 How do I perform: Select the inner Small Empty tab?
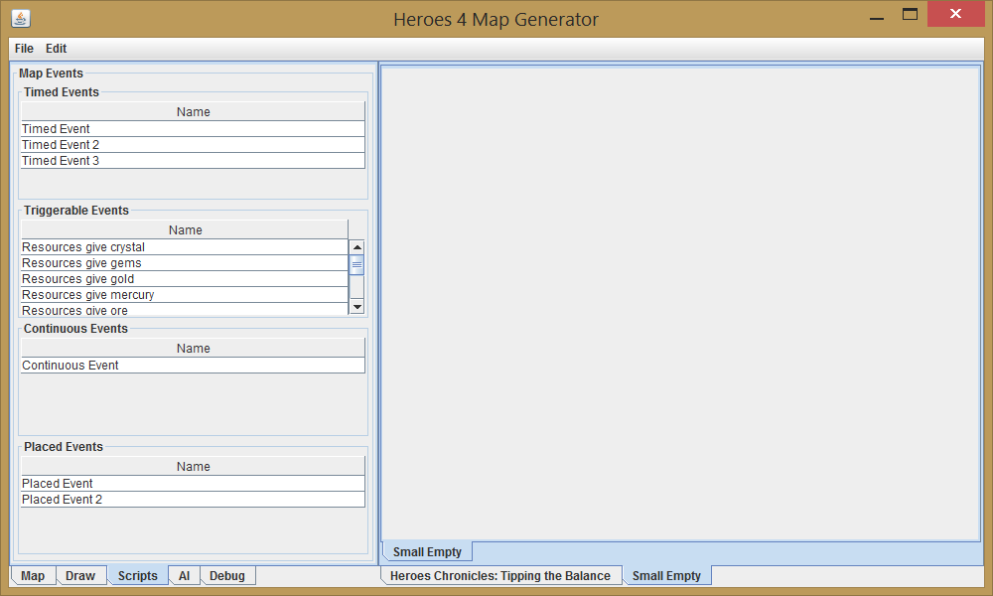pos(427,551)
